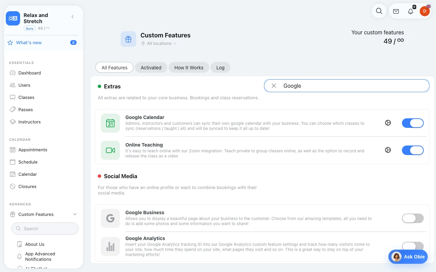Switch to the Activated tab
Screen dimensions: 436x272
(151, 67)
